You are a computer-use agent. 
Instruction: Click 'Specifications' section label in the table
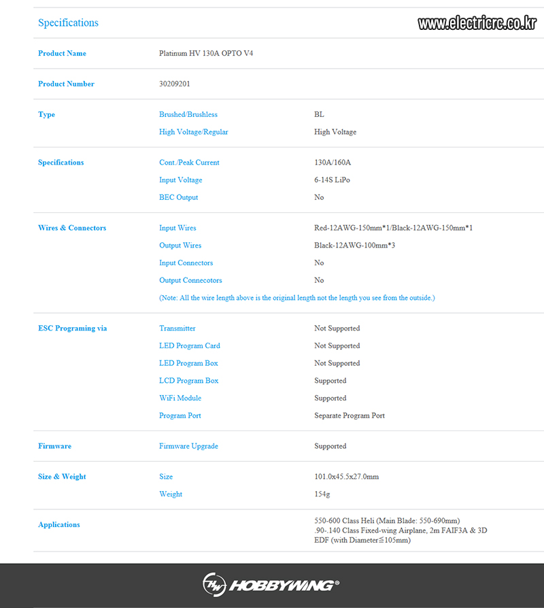pos(61,163)
